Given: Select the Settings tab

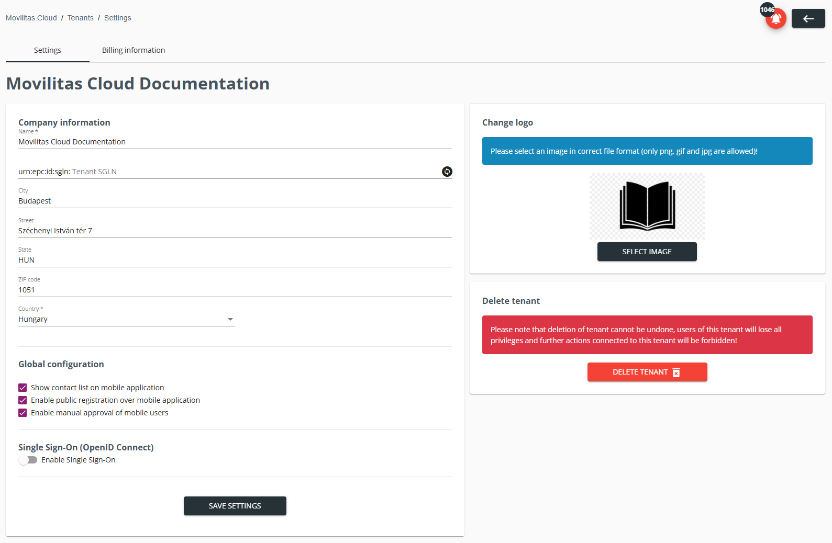Looking at the screenshot, I should click(x=48, y=50).
